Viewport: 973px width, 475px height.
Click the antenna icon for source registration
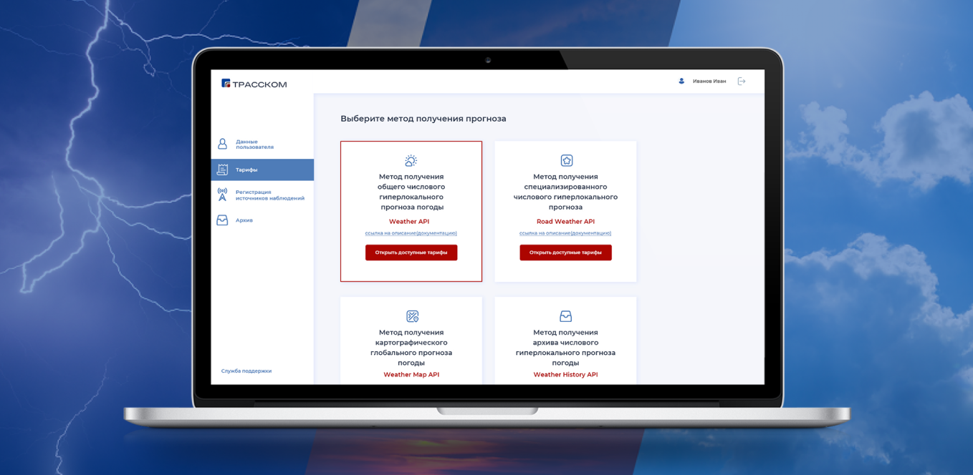(223, 195)
